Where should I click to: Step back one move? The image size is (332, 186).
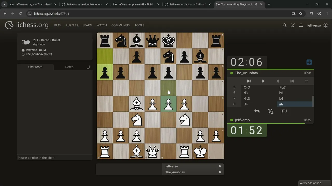pos(263,81)
